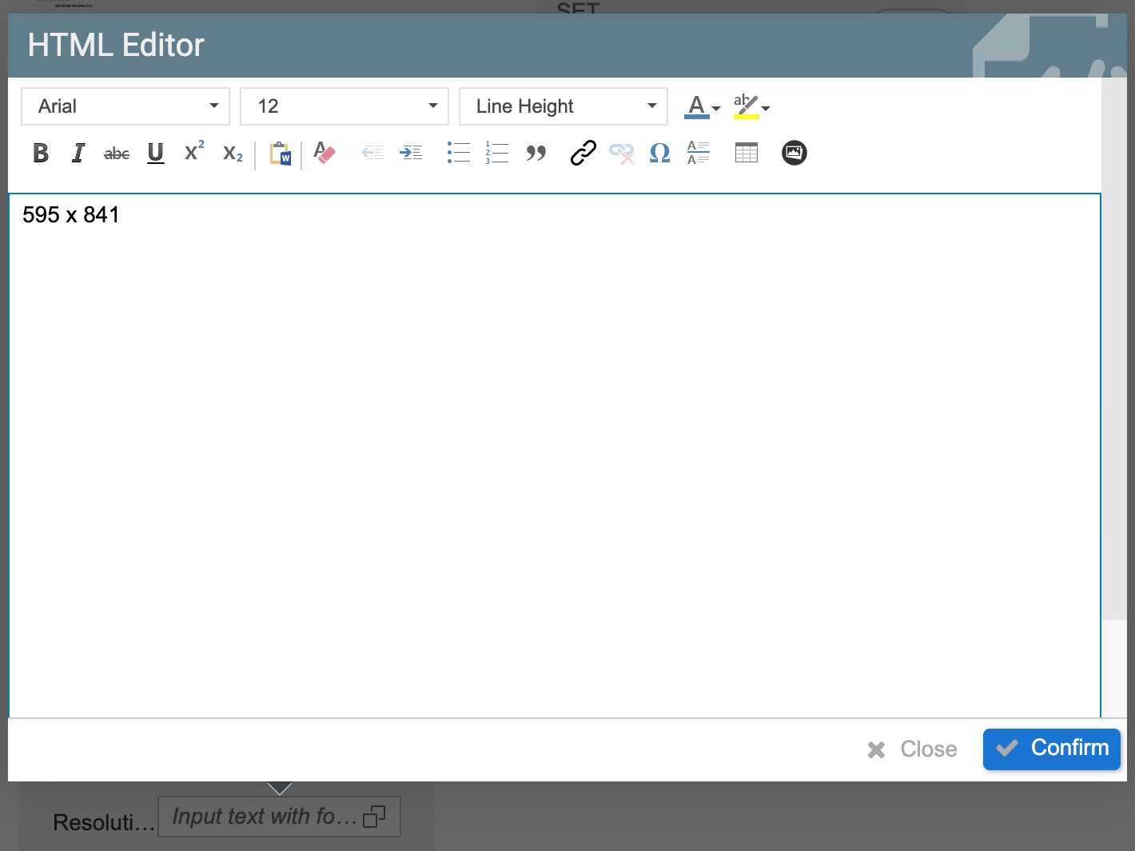Screen dimensions: 1135x851
Task: Clear formatting with eraser icon
Action: pos(325,153)
